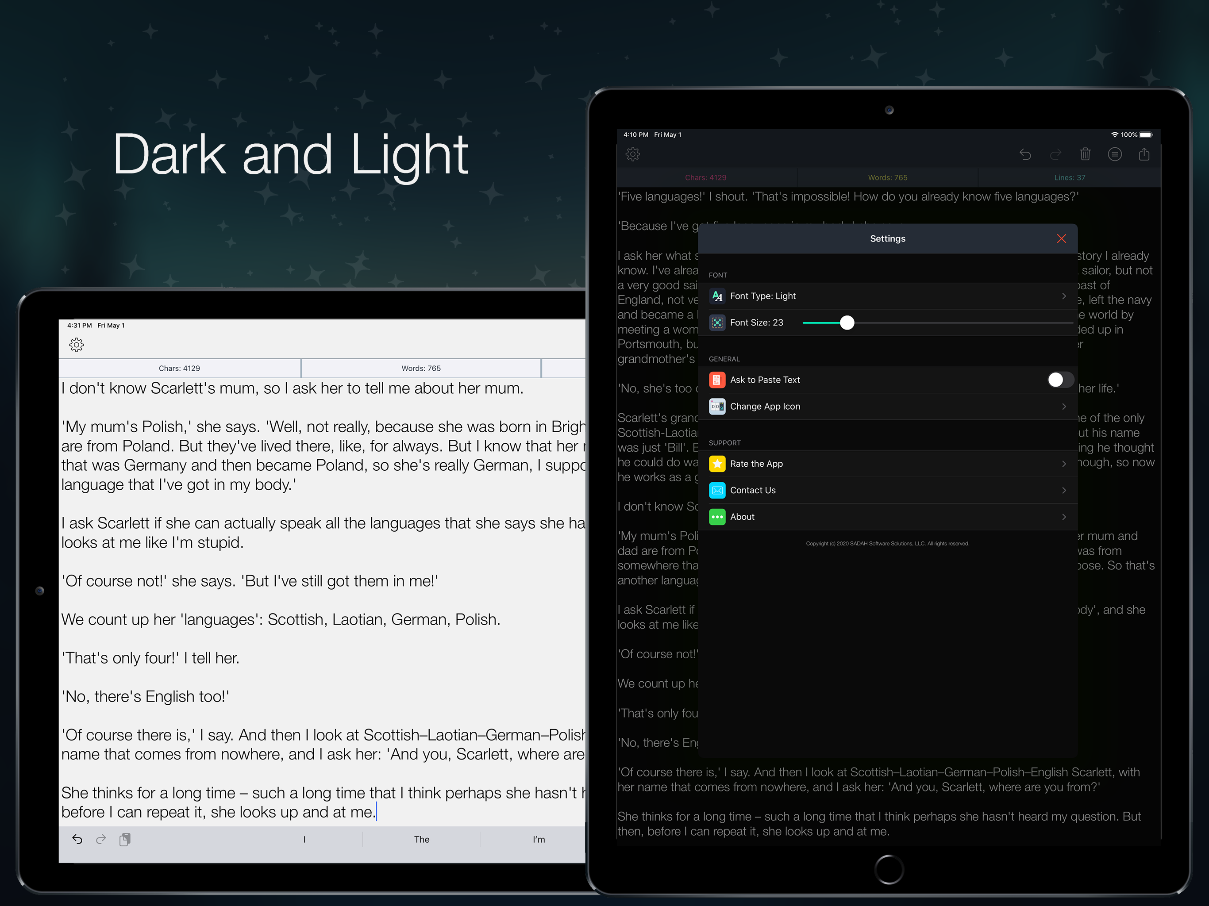Open the circular list menu icon
1209x906 pixels.
coord(1114,154)
